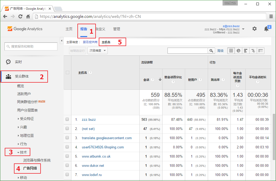Switch to pie chart view icon
276x181 pixels.
(x=239, y=51)
